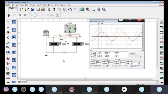Viewport: 168px width, 94px height.
Task: Select Y/T timebase display mode
Action: 92,66
